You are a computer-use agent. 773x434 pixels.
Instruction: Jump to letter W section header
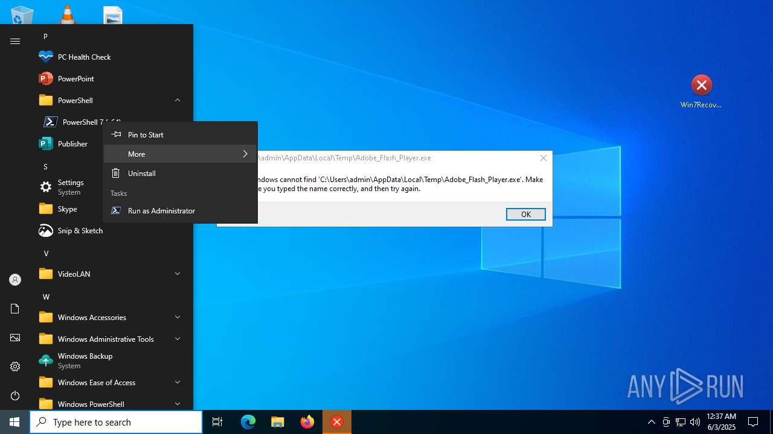click(x=46, y=297)
